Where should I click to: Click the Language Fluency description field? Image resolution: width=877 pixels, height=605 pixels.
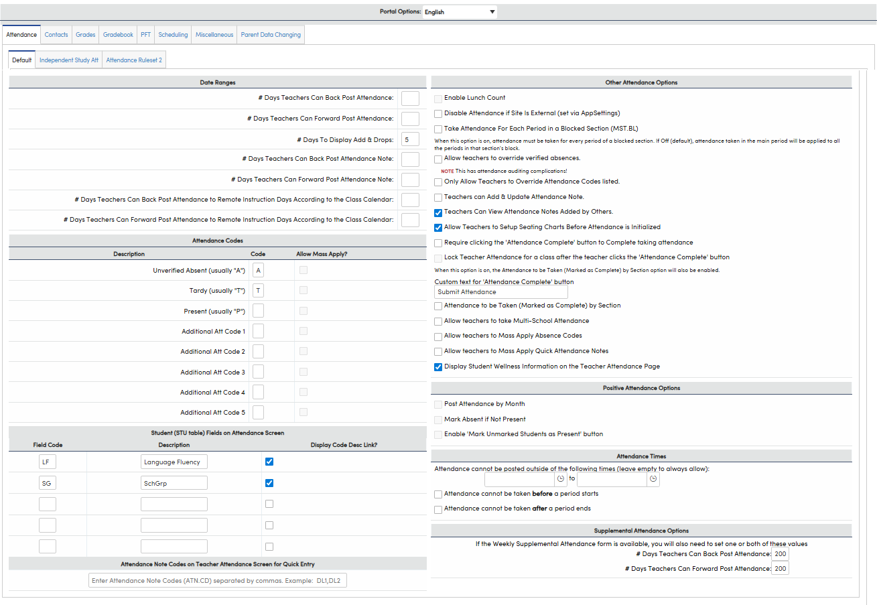point(174,462)
